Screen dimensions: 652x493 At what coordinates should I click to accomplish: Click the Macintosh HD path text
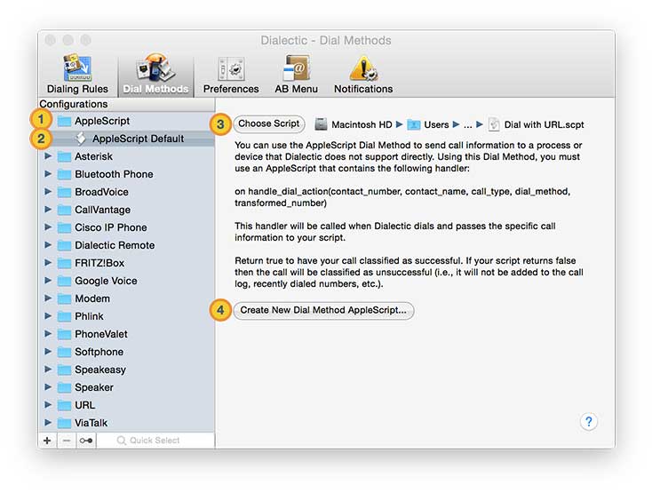(362, 124)
